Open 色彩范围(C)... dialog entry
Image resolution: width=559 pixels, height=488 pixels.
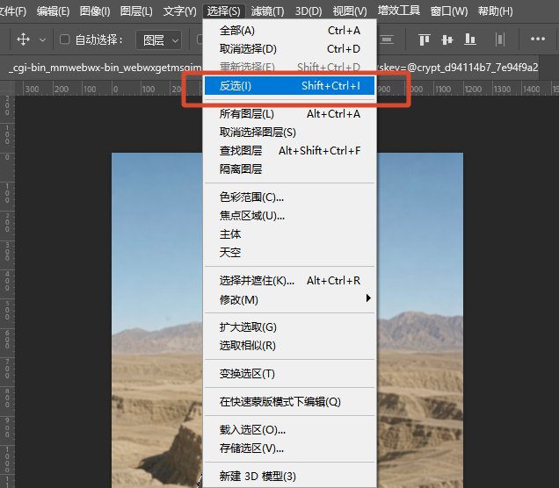(289, 197)
